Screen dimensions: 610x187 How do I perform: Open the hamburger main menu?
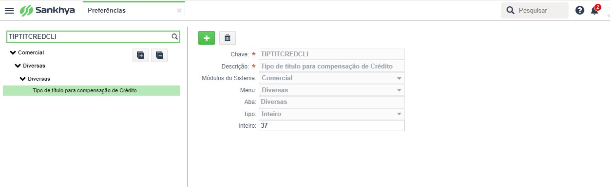[9, 10]
